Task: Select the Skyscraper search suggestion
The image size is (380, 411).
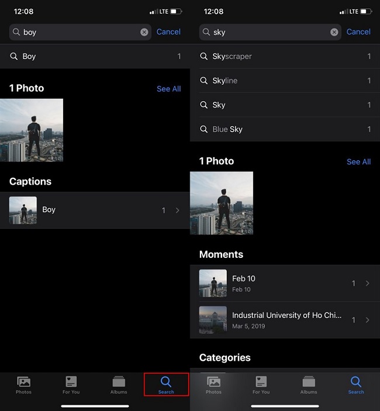Action: tap(285, 56)
